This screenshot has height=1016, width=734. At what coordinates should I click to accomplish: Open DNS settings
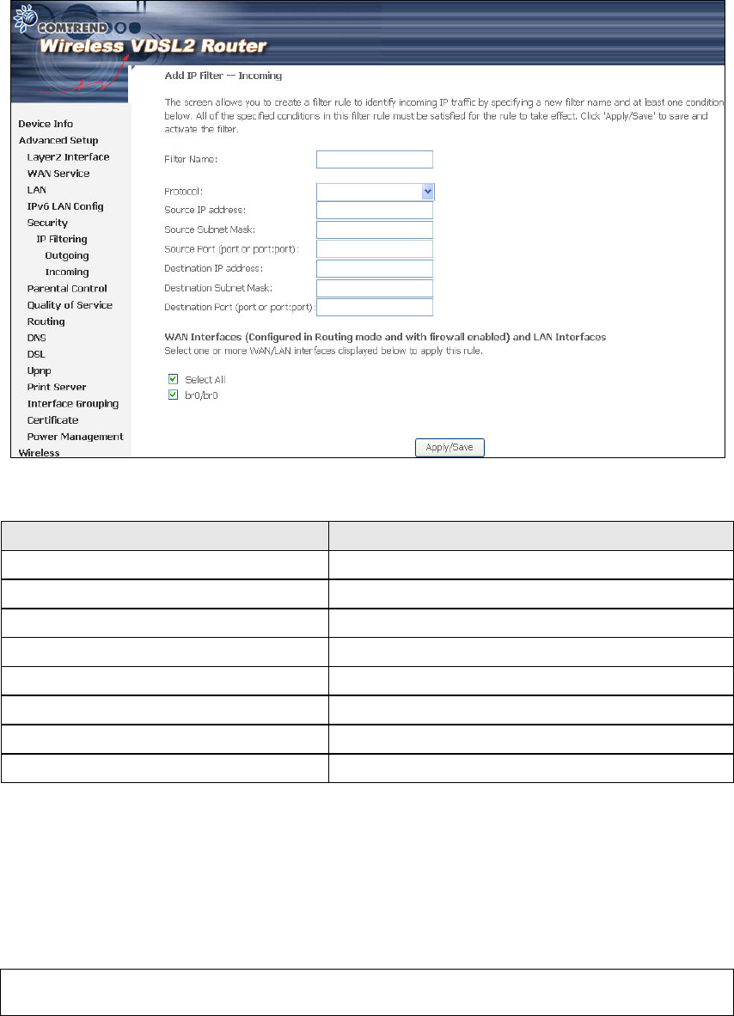36,338
